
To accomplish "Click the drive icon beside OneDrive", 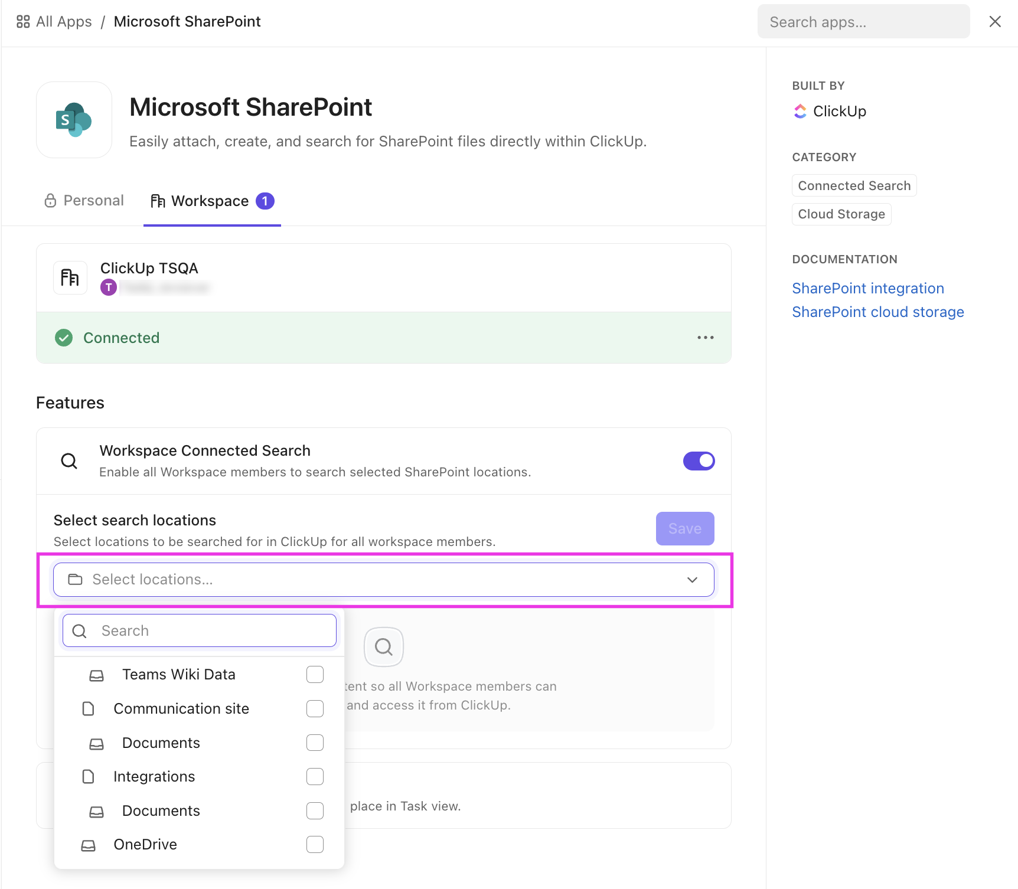I will tap(88, 845).
